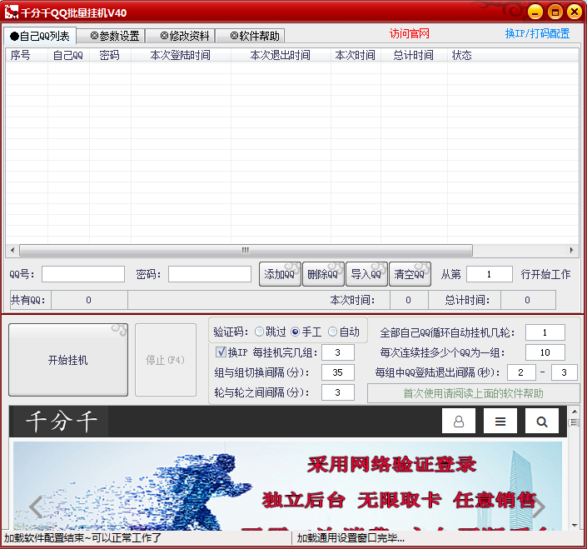Click the 总计时间 column header
The height and width of the screenshot is (549, 587).
click(414, 55)
